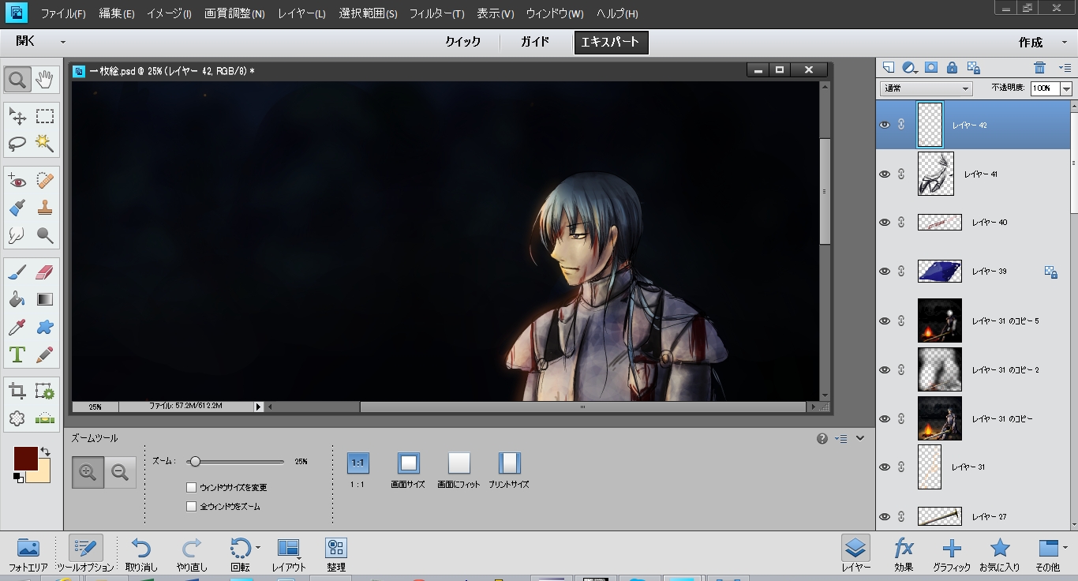
Task: Enable ウィンドウサイズを変更 checkbox
Action: pos(191,487)
